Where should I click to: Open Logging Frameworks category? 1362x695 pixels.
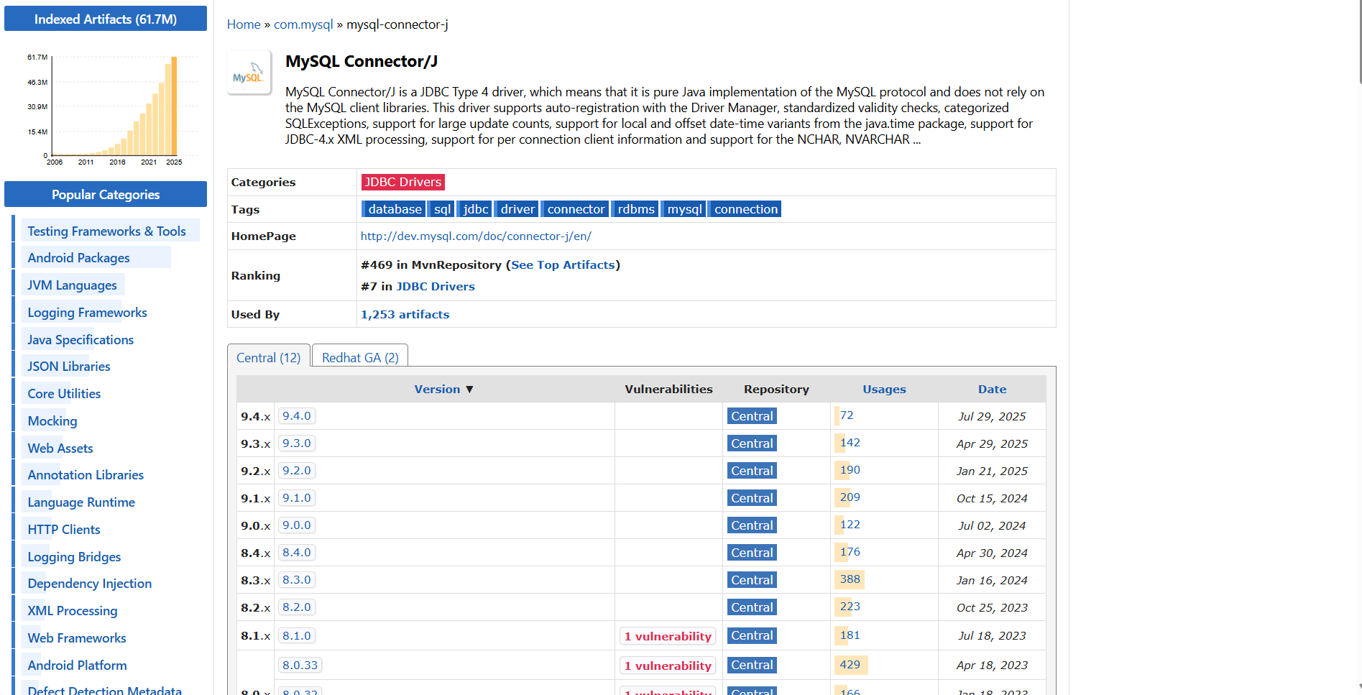point(87,313)
